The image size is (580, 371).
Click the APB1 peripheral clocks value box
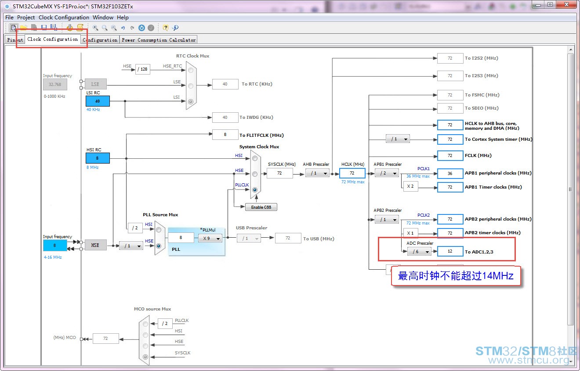pos(450,173)
